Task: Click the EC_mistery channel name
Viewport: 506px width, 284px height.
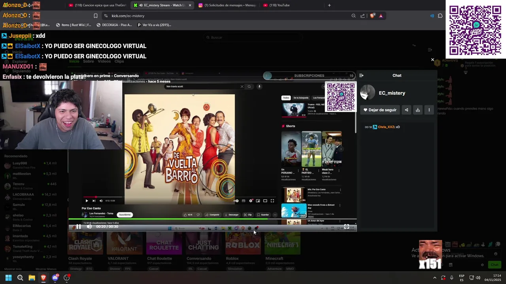Action: point(392,93)
